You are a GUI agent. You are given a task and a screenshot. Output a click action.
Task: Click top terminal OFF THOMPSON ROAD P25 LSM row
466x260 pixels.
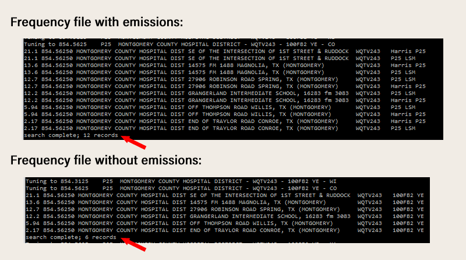point(220,107)
